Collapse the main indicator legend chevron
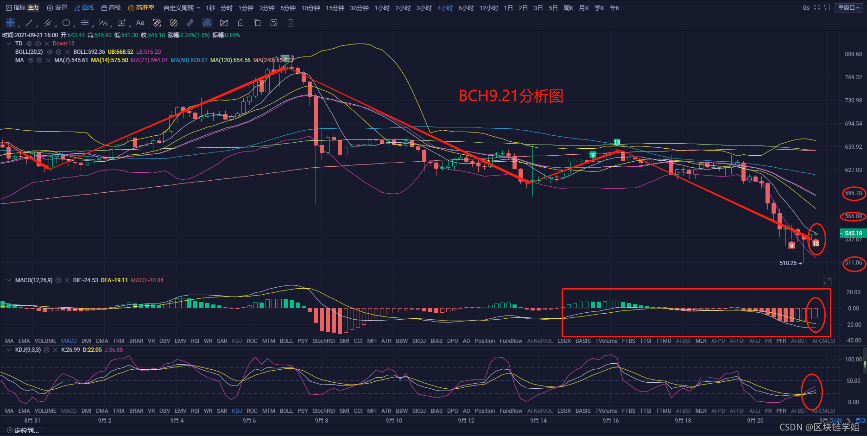Image resolution: width=867 pixels, height=436 pixels. pos(8,44)
